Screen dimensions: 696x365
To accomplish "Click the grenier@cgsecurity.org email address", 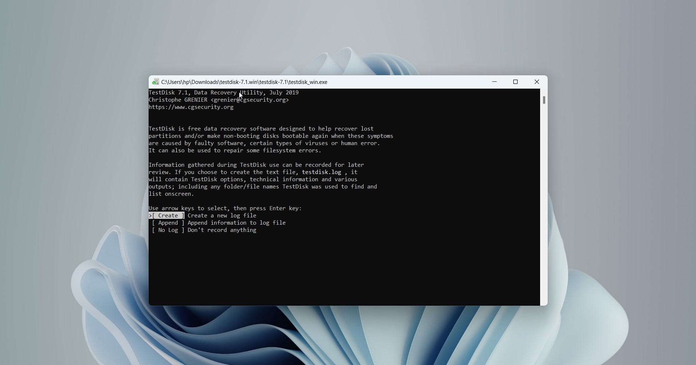I will pos(250,100).
